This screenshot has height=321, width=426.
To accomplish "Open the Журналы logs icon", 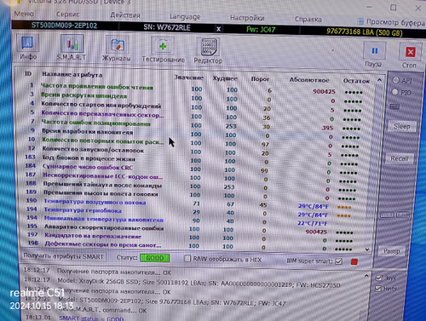I will tap(118, 45).
